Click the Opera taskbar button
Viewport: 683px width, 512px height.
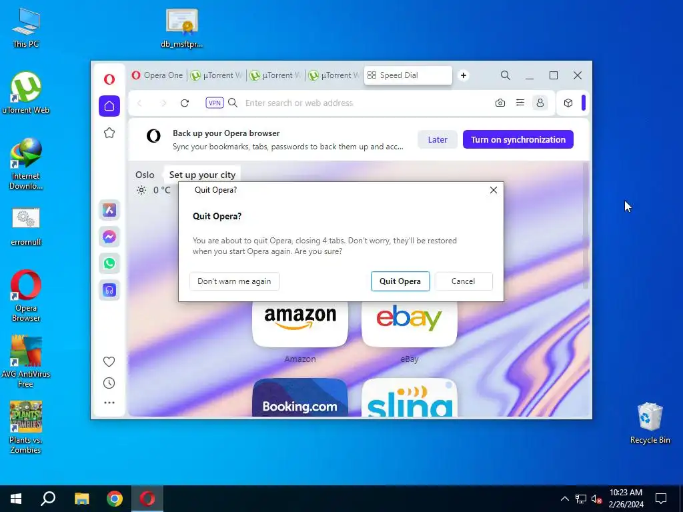coord(147,499)
